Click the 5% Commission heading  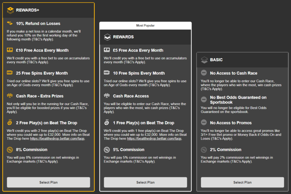point(128,149)
